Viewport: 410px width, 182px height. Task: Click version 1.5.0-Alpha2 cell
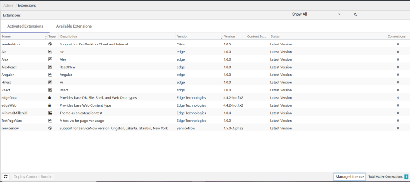coord(233,128)
